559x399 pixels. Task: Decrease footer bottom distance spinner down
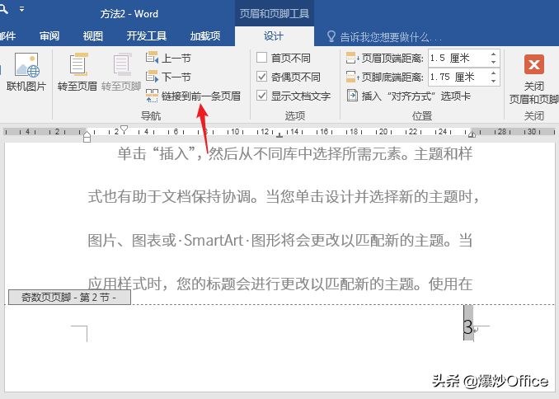pyautogui.click(x=493, y=81)
